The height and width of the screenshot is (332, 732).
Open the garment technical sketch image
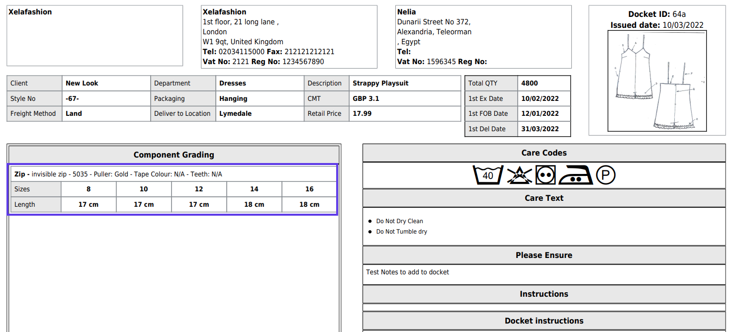click(x=657, y=80)
